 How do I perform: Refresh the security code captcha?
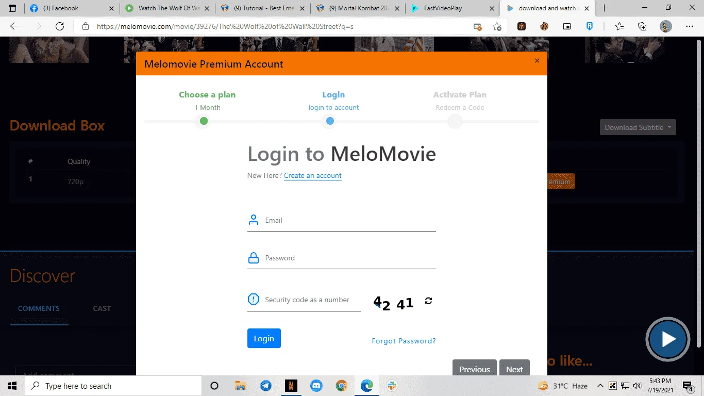point(428,301)
